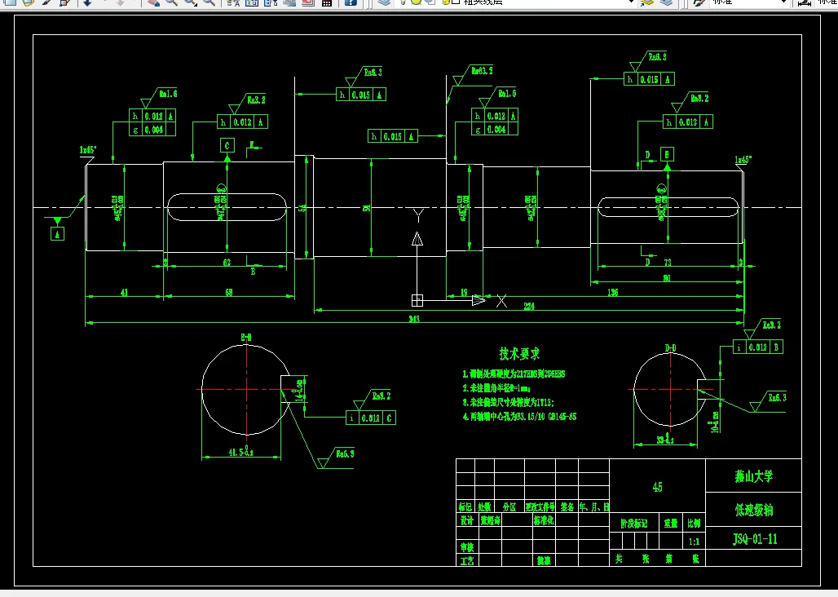Image resolution: width=838 pixels, height=597 pixels.
Task: Select the center tolerance frame h 0.015 A left of the shoulder
Action: pyautogui.click(x=393, y=136)
